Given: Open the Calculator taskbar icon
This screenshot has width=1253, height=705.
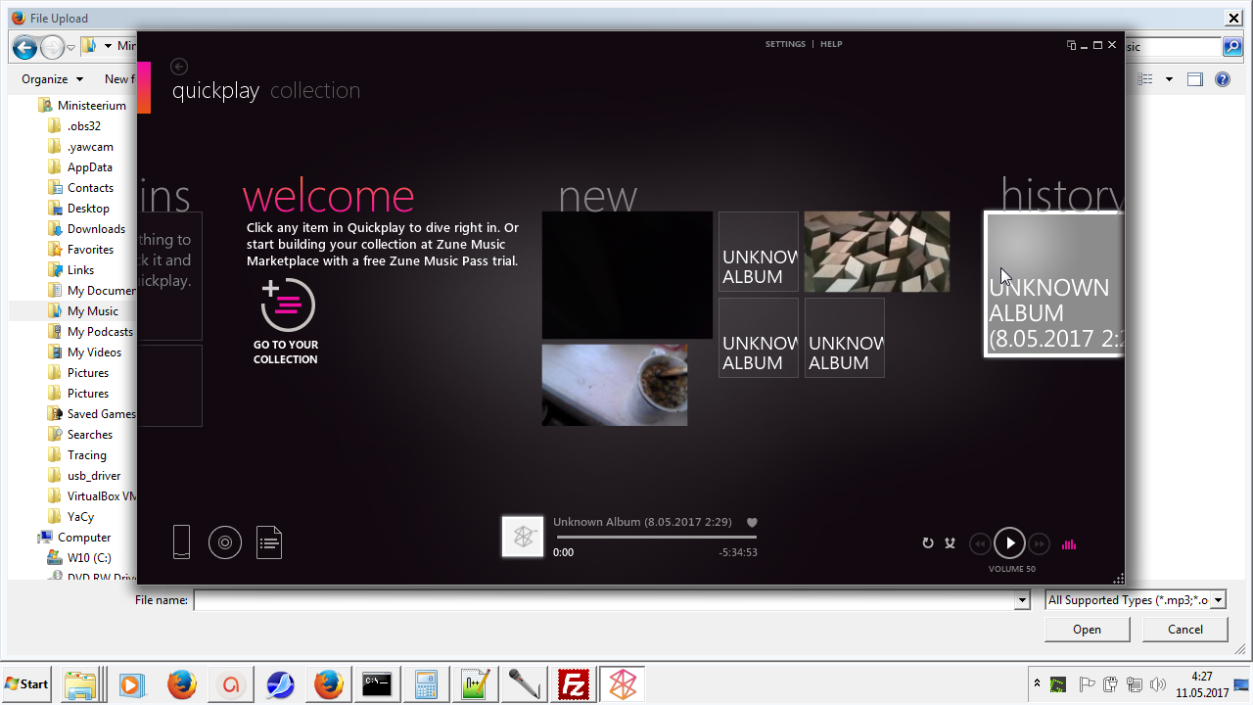Looking at the screenshot, I should 426,684.
